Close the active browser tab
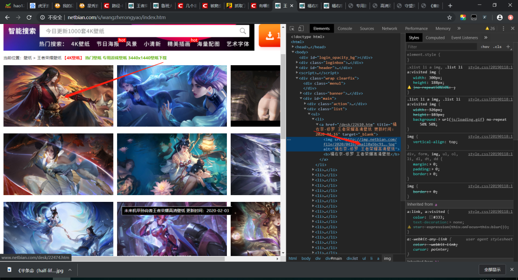Image resolution: width=518 pixels, height=280 pixels. [292, 6]
